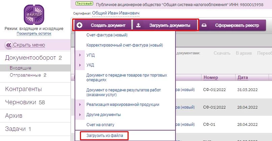Click the Файлер logo icon
Viewport: 272px width, 141px height.
33,15
